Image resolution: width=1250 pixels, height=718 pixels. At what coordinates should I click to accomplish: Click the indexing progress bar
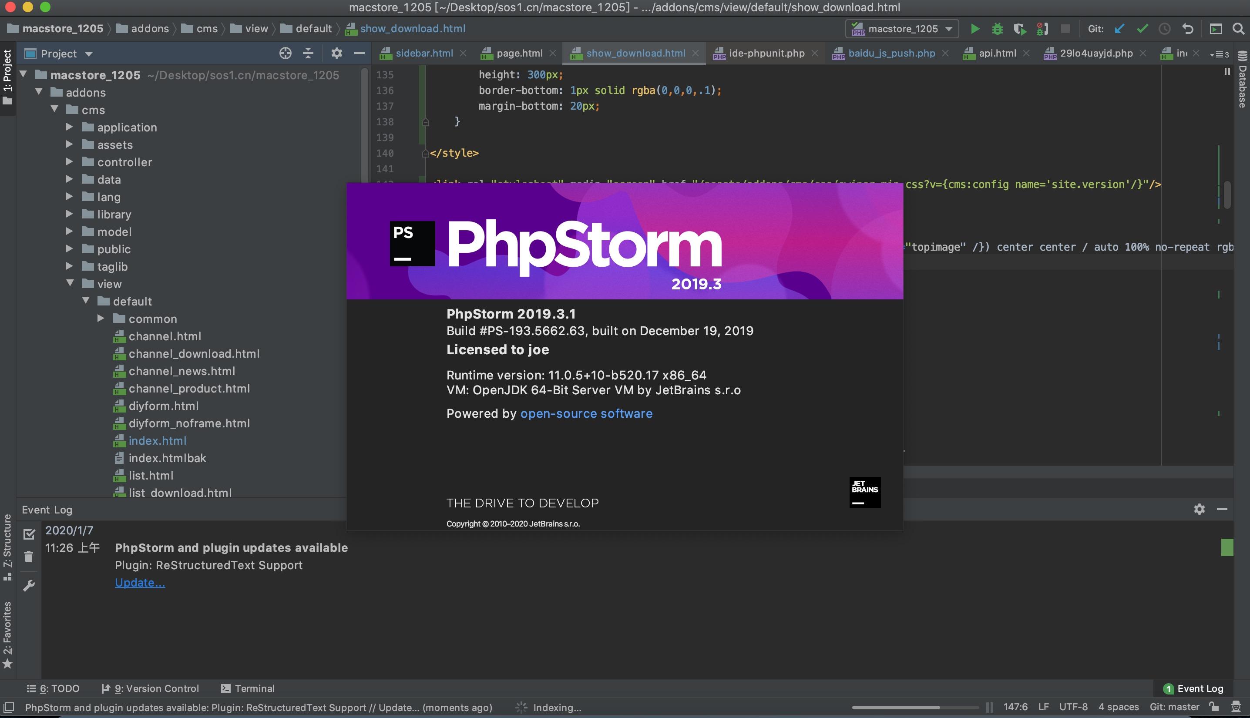point(915,707)
